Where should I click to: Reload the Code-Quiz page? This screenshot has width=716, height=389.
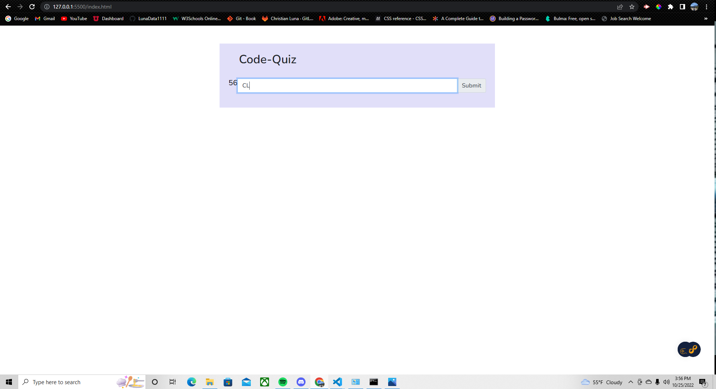(32, 7)
